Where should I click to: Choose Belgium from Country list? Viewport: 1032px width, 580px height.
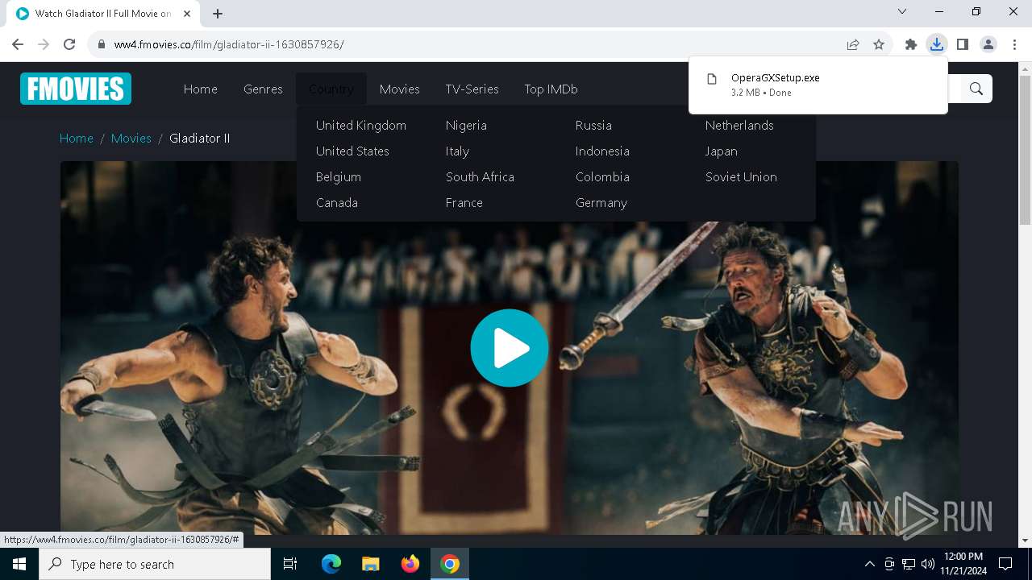(339, 176)
